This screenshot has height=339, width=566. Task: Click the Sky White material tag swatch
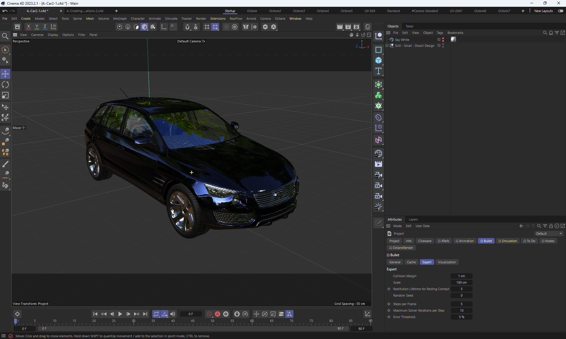[453, 39]
